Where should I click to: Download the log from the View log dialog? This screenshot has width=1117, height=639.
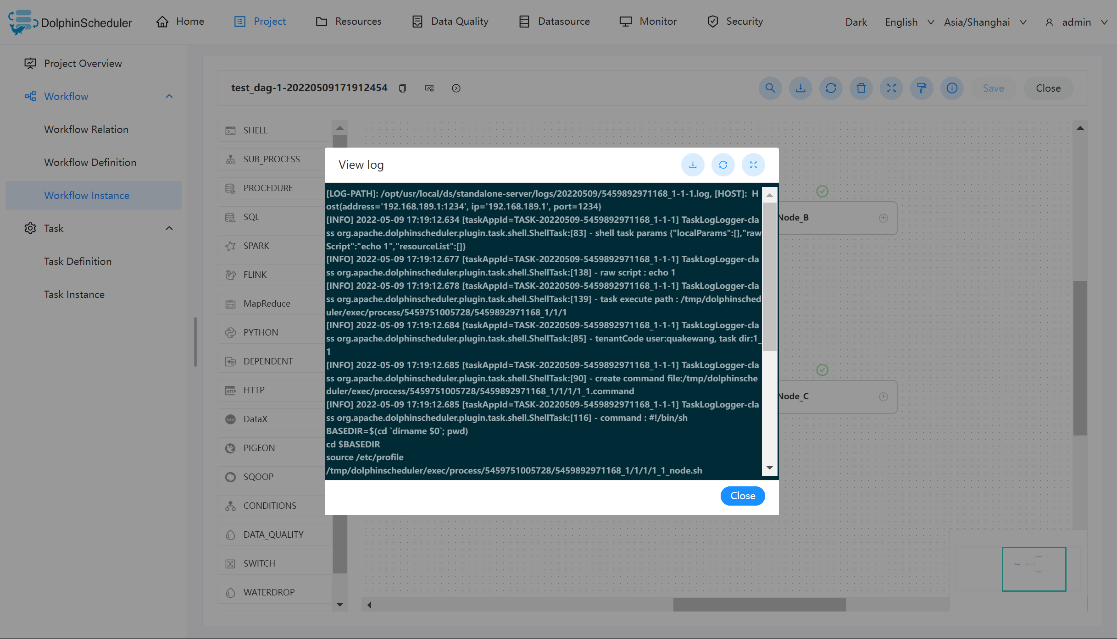[693, 165]
